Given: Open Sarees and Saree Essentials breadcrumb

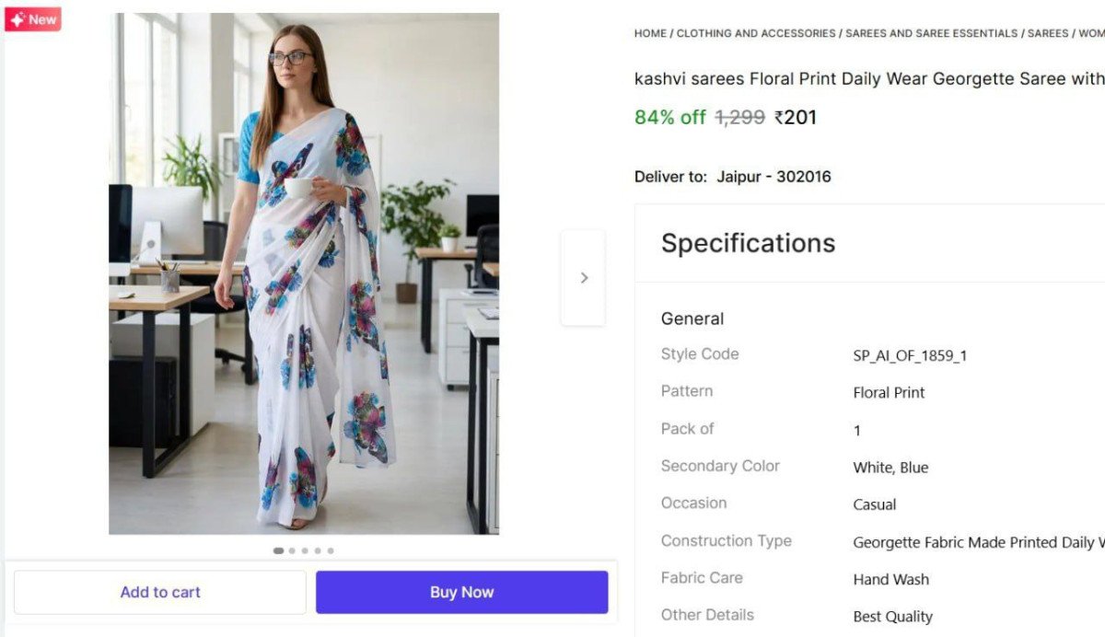Looking at the screenshot, I should [x=931, y=33].
